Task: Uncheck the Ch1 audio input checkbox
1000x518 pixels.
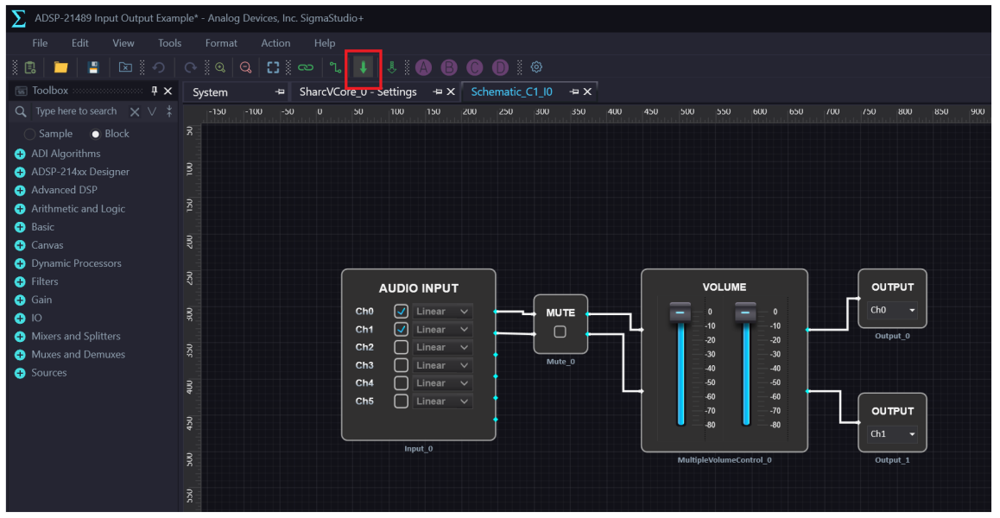Action: 402,329
